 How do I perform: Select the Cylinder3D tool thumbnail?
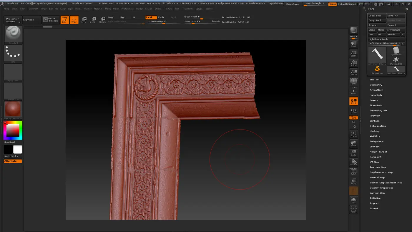(x=396, y=52)
